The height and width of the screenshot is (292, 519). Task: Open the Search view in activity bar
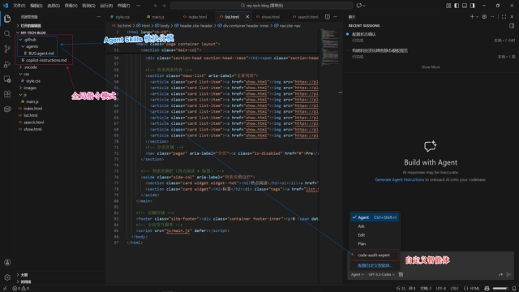pyautogui.click(x=7, y=34)
